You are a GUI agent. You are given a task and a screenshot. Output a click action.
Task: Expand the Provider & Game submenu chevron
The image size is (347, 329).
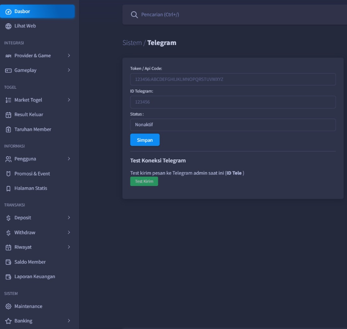tap(69, 56)
